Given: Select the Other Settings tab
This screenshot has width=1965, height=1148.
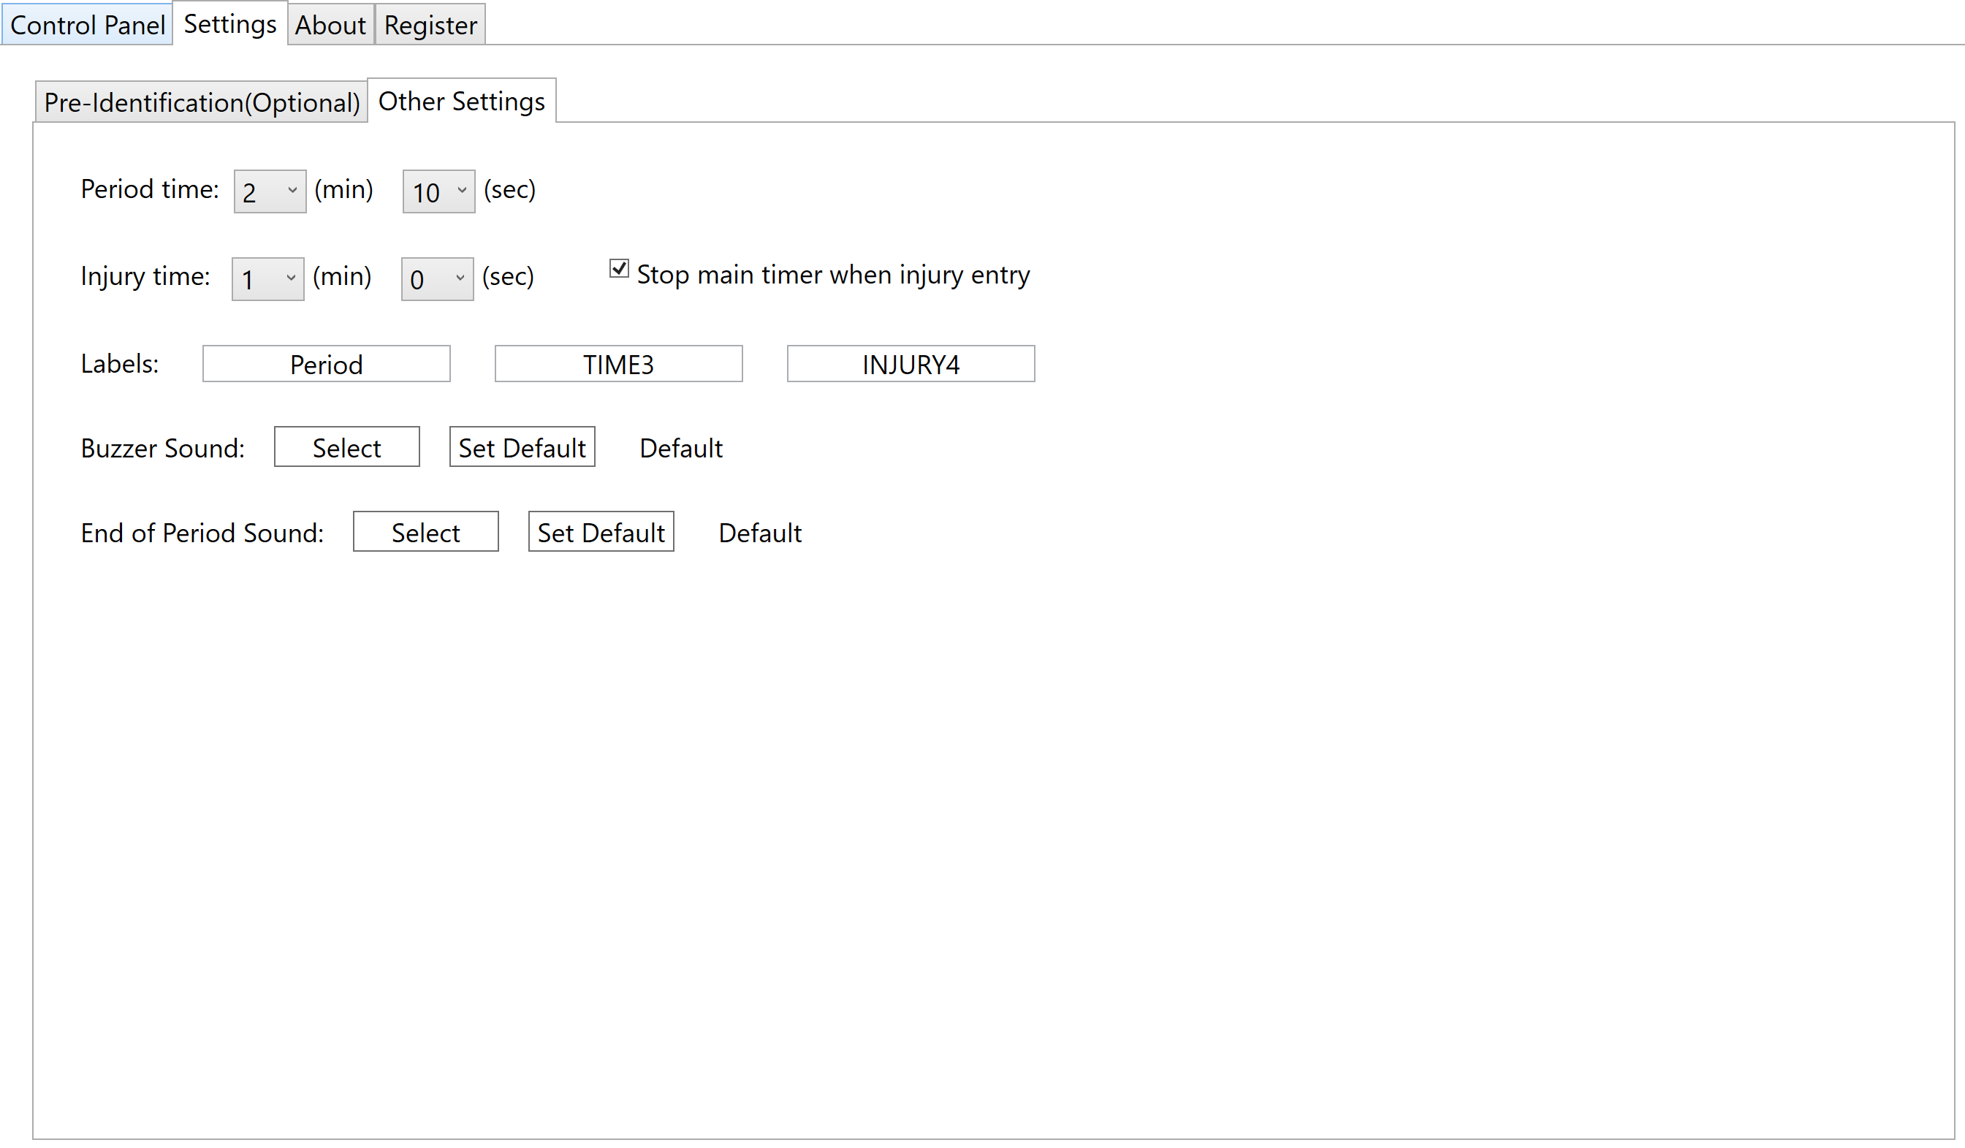Looking at the screenshot, I should pyautogui.click(x=461, y=102).
